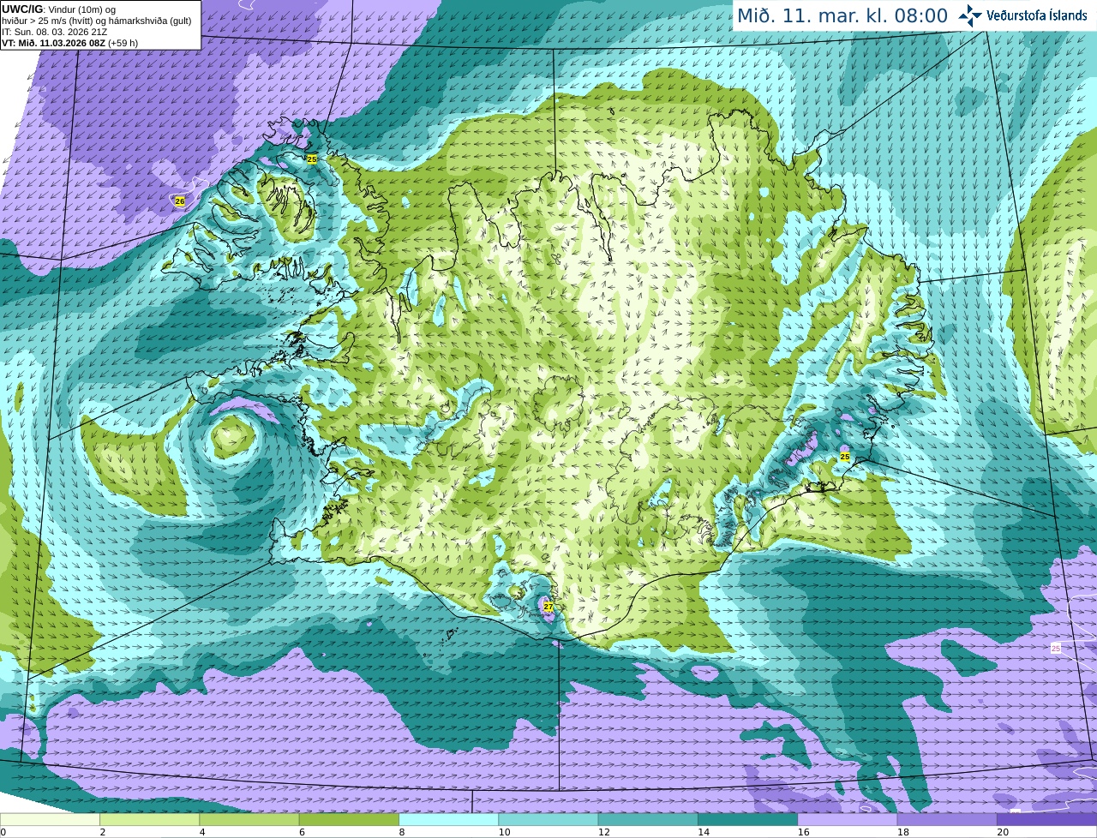
Task: Select the light yellow-green 2–4 m/s legend swatch
Action: coord(149,819)
